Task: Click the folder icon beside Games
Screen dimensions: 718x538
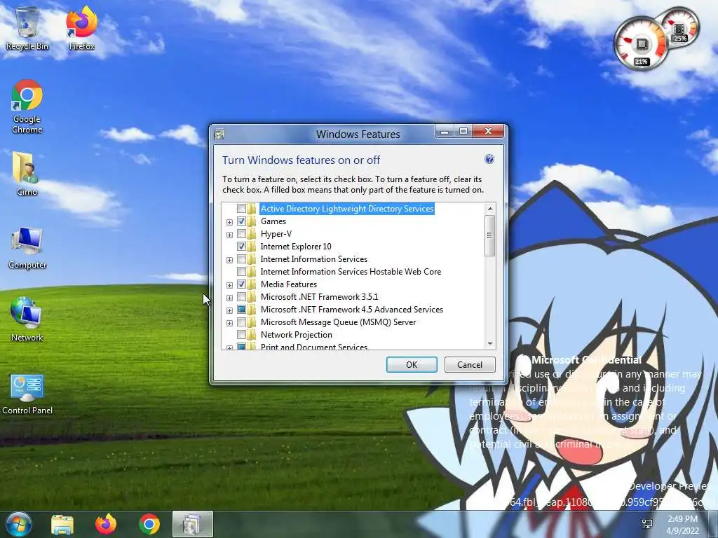Action: tap(252, 221)
